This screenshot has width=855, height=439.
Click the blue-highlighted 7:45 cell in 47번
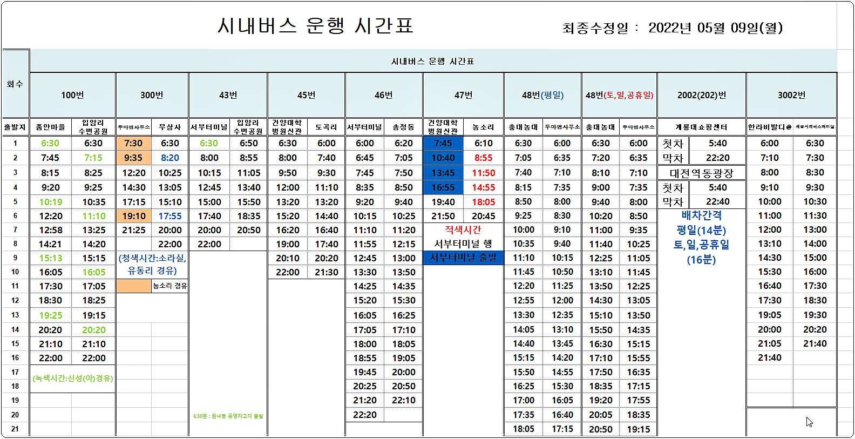coord(443,143)
